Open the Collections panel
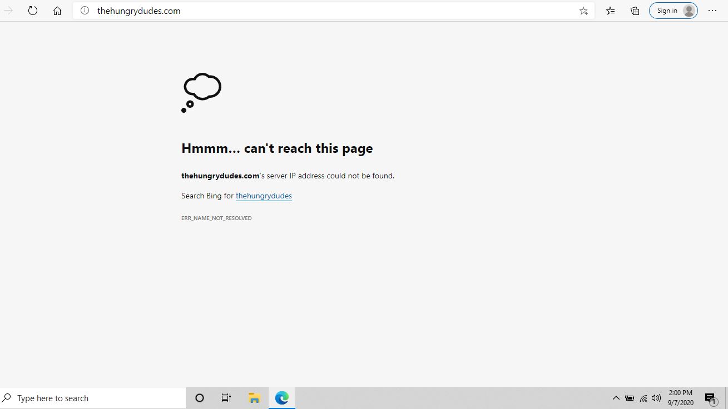728x409 pixels. [635, 11]
